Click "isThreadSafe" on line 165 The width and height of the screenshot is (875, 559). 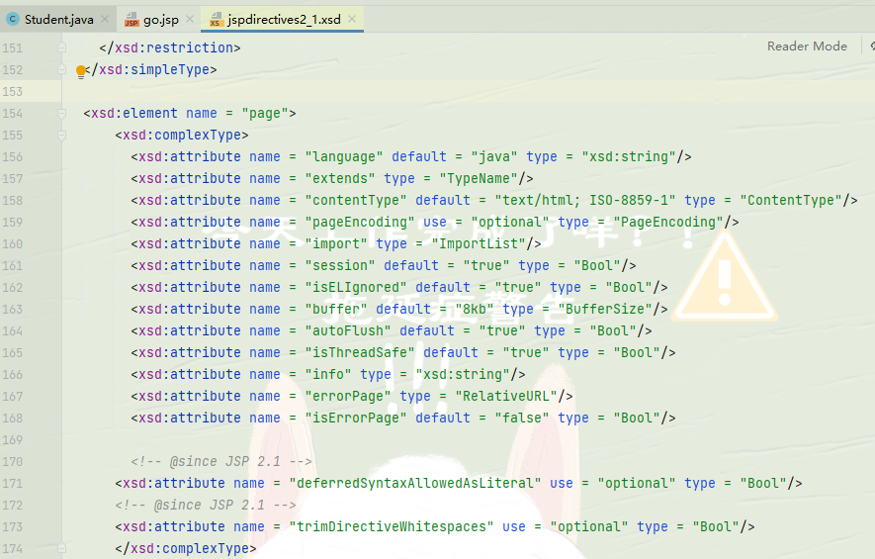pos(359,353)
